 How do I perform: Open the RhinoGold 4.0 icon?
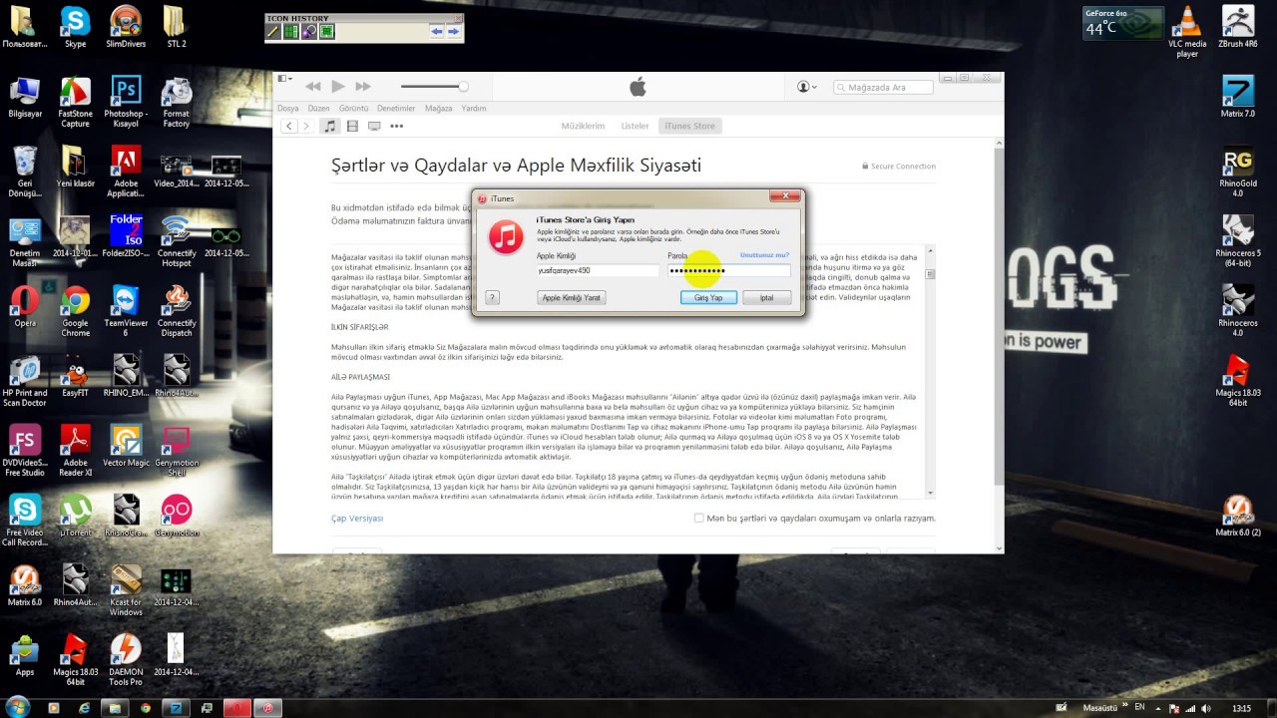click(x=1238, y=171)
